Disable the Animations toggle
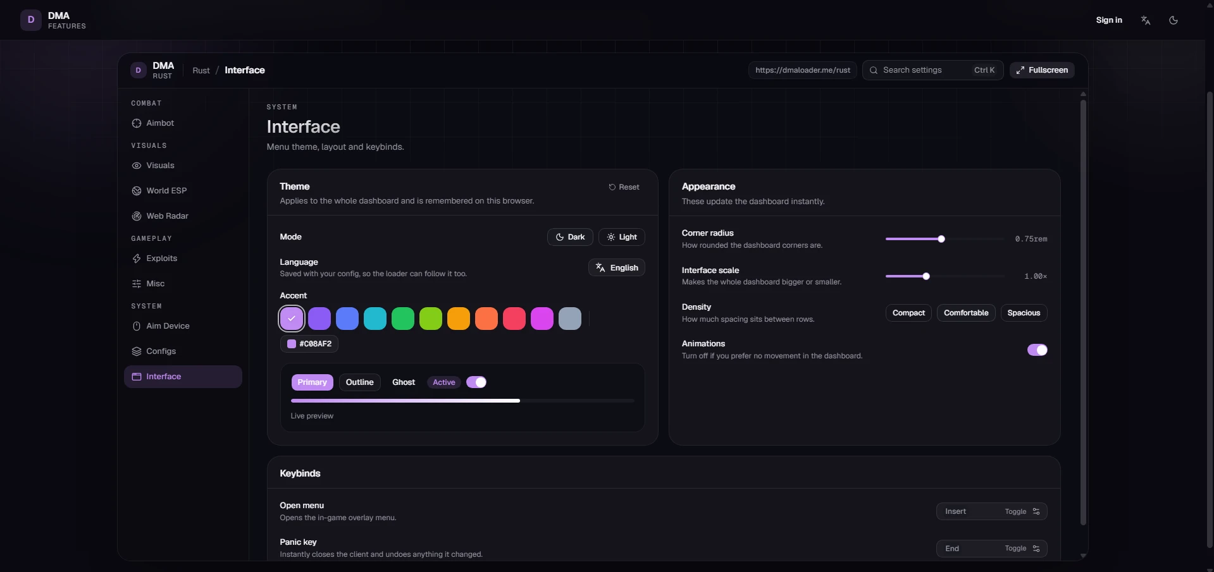 (1037, 350)
